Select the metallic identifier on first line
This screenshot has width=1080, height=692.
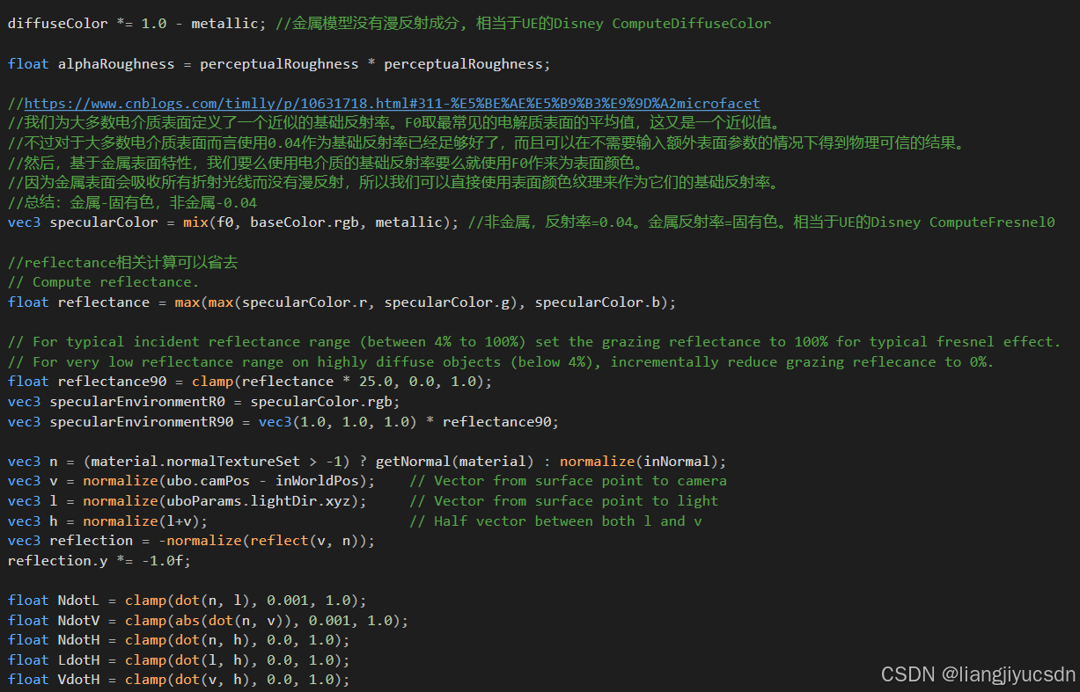224,23
